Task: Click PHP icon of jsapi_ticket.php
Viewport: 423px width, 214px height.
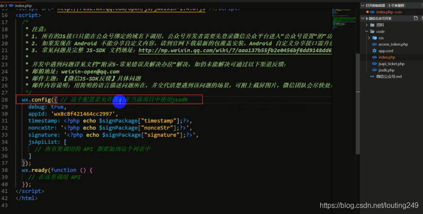Action: pos(374,64)
